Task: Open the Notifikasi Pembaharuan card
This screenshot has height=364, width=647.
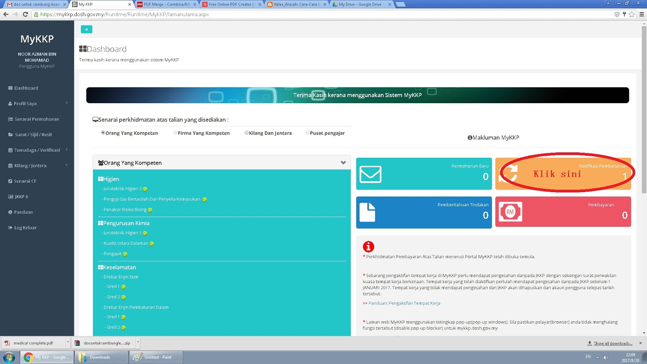Action: tap(563, 174)
